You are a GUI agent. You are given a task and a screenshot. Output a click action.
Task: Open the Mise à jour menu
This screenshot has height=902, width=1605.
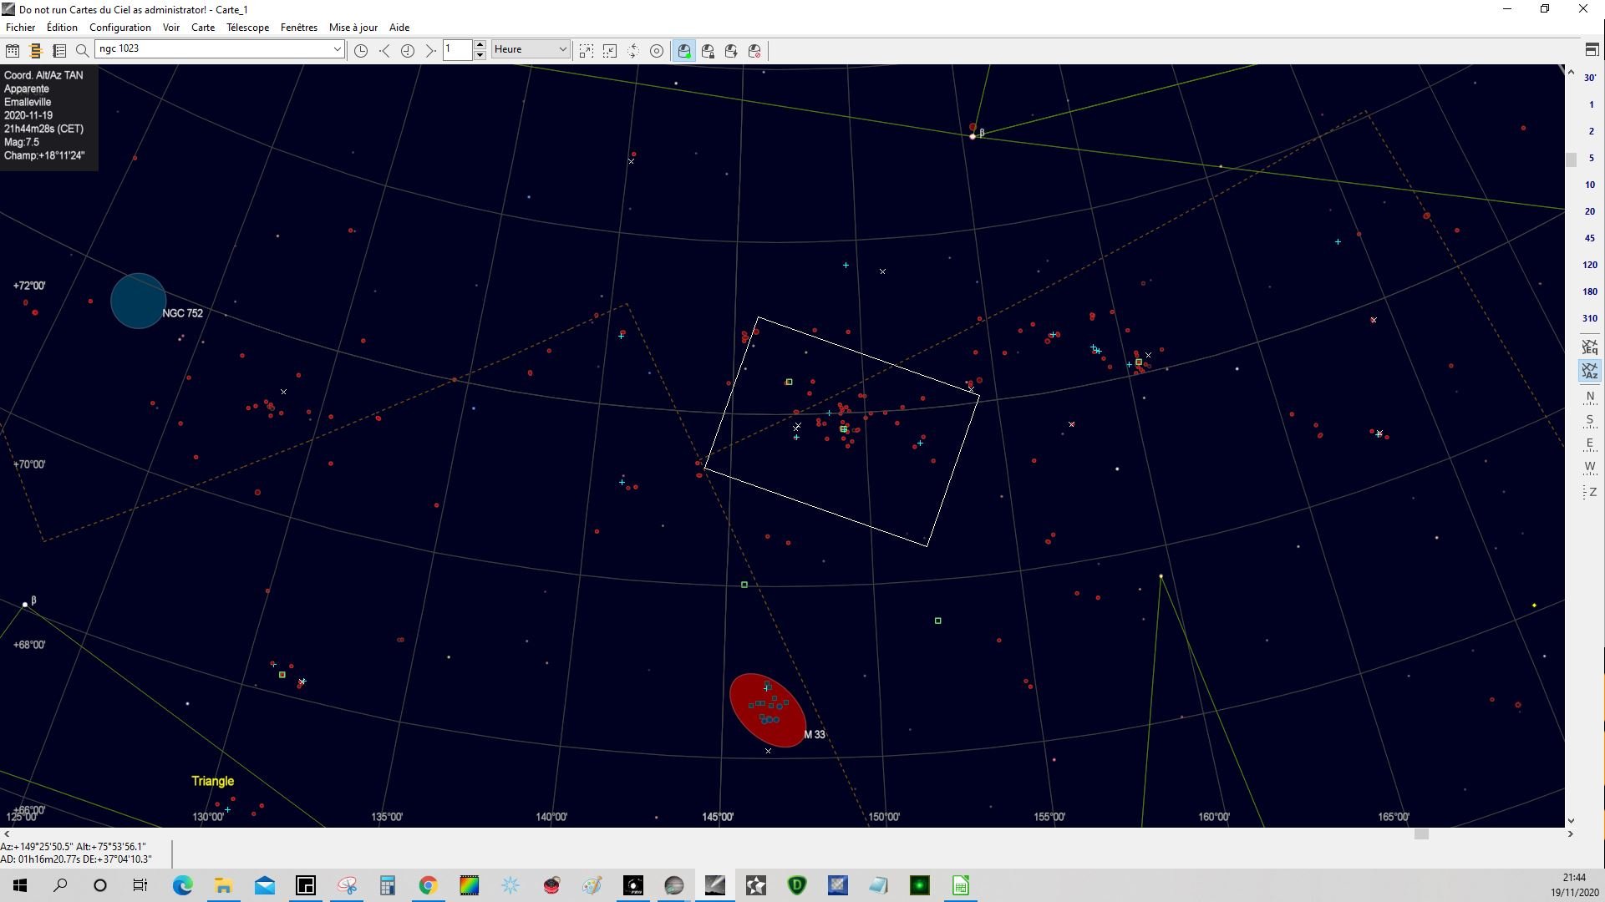coord(353,28)
